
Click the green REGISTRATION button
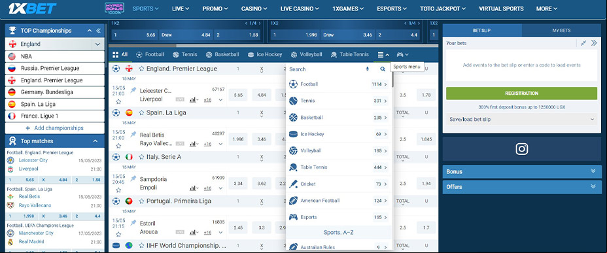(x=522, y=93)
